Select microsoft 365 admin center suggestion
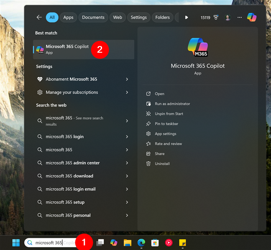The height and width of the screenshot is (250, 271). coord(84,163)
